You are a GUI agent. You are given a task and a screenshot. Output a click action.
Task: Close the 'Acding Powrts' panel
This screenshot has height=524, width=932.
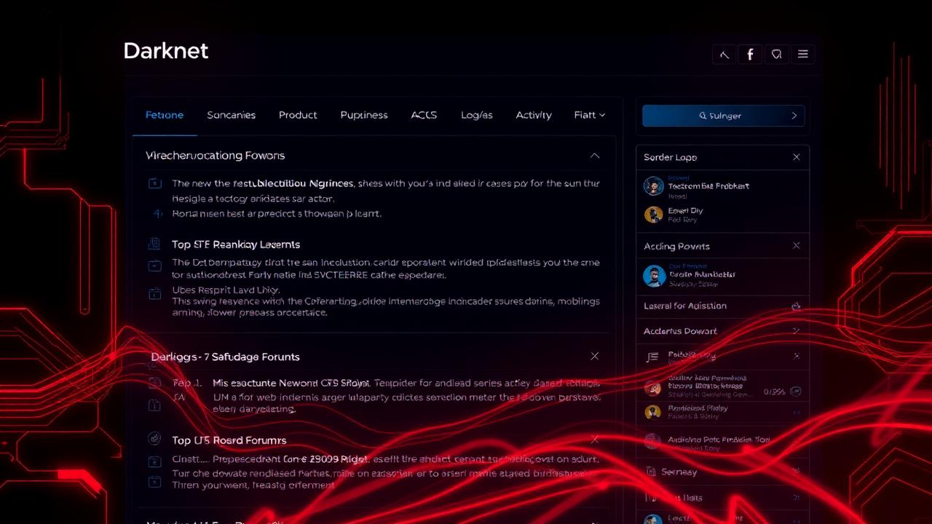(x=796, y=246)
